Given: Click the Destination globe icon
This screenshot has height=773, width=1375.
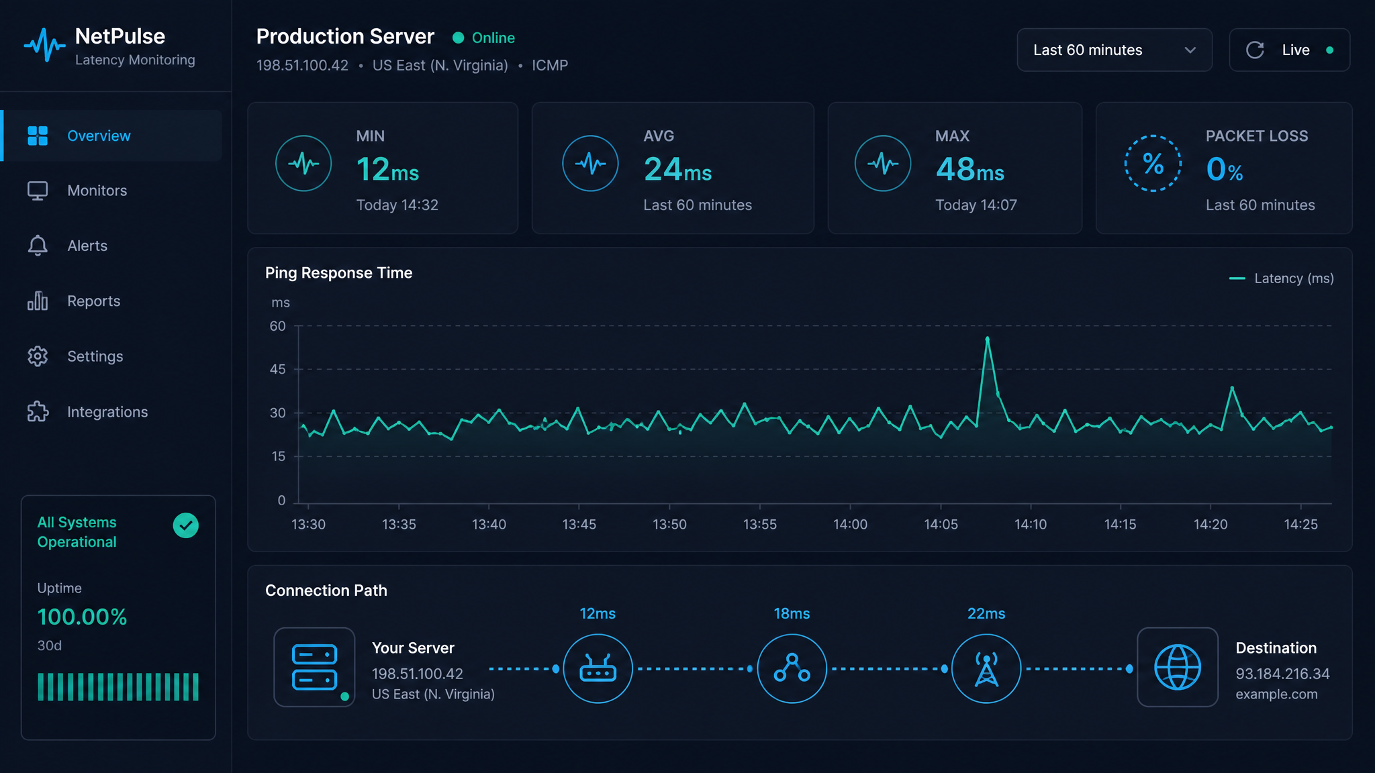Looking at the screenshot, I should pos(1178,667).
